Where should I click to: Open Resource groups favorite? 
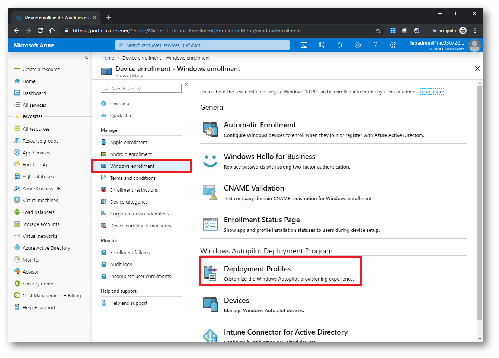36,141
